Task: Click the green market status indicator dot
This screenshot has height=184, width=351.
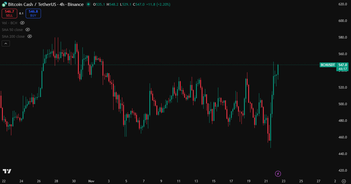Action: [88, 5]
